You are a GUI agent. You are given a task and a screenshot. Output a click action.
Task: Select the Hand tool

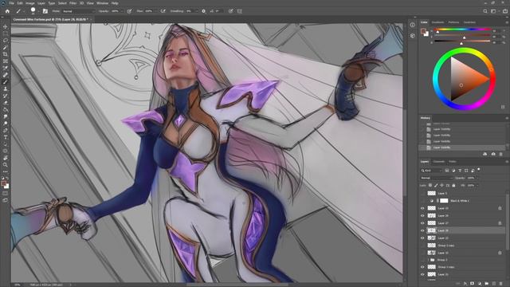click(6, 158)
